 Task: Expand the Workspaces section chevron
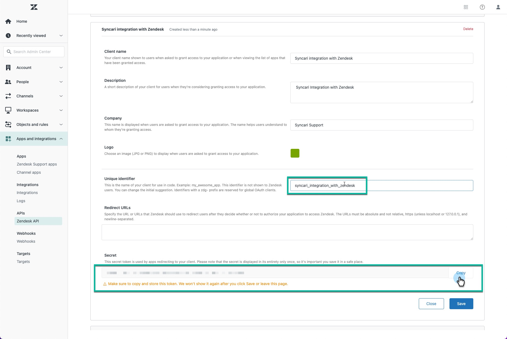61,110
